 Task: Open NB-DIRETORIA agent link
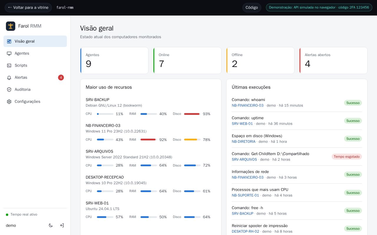point(244,142)
